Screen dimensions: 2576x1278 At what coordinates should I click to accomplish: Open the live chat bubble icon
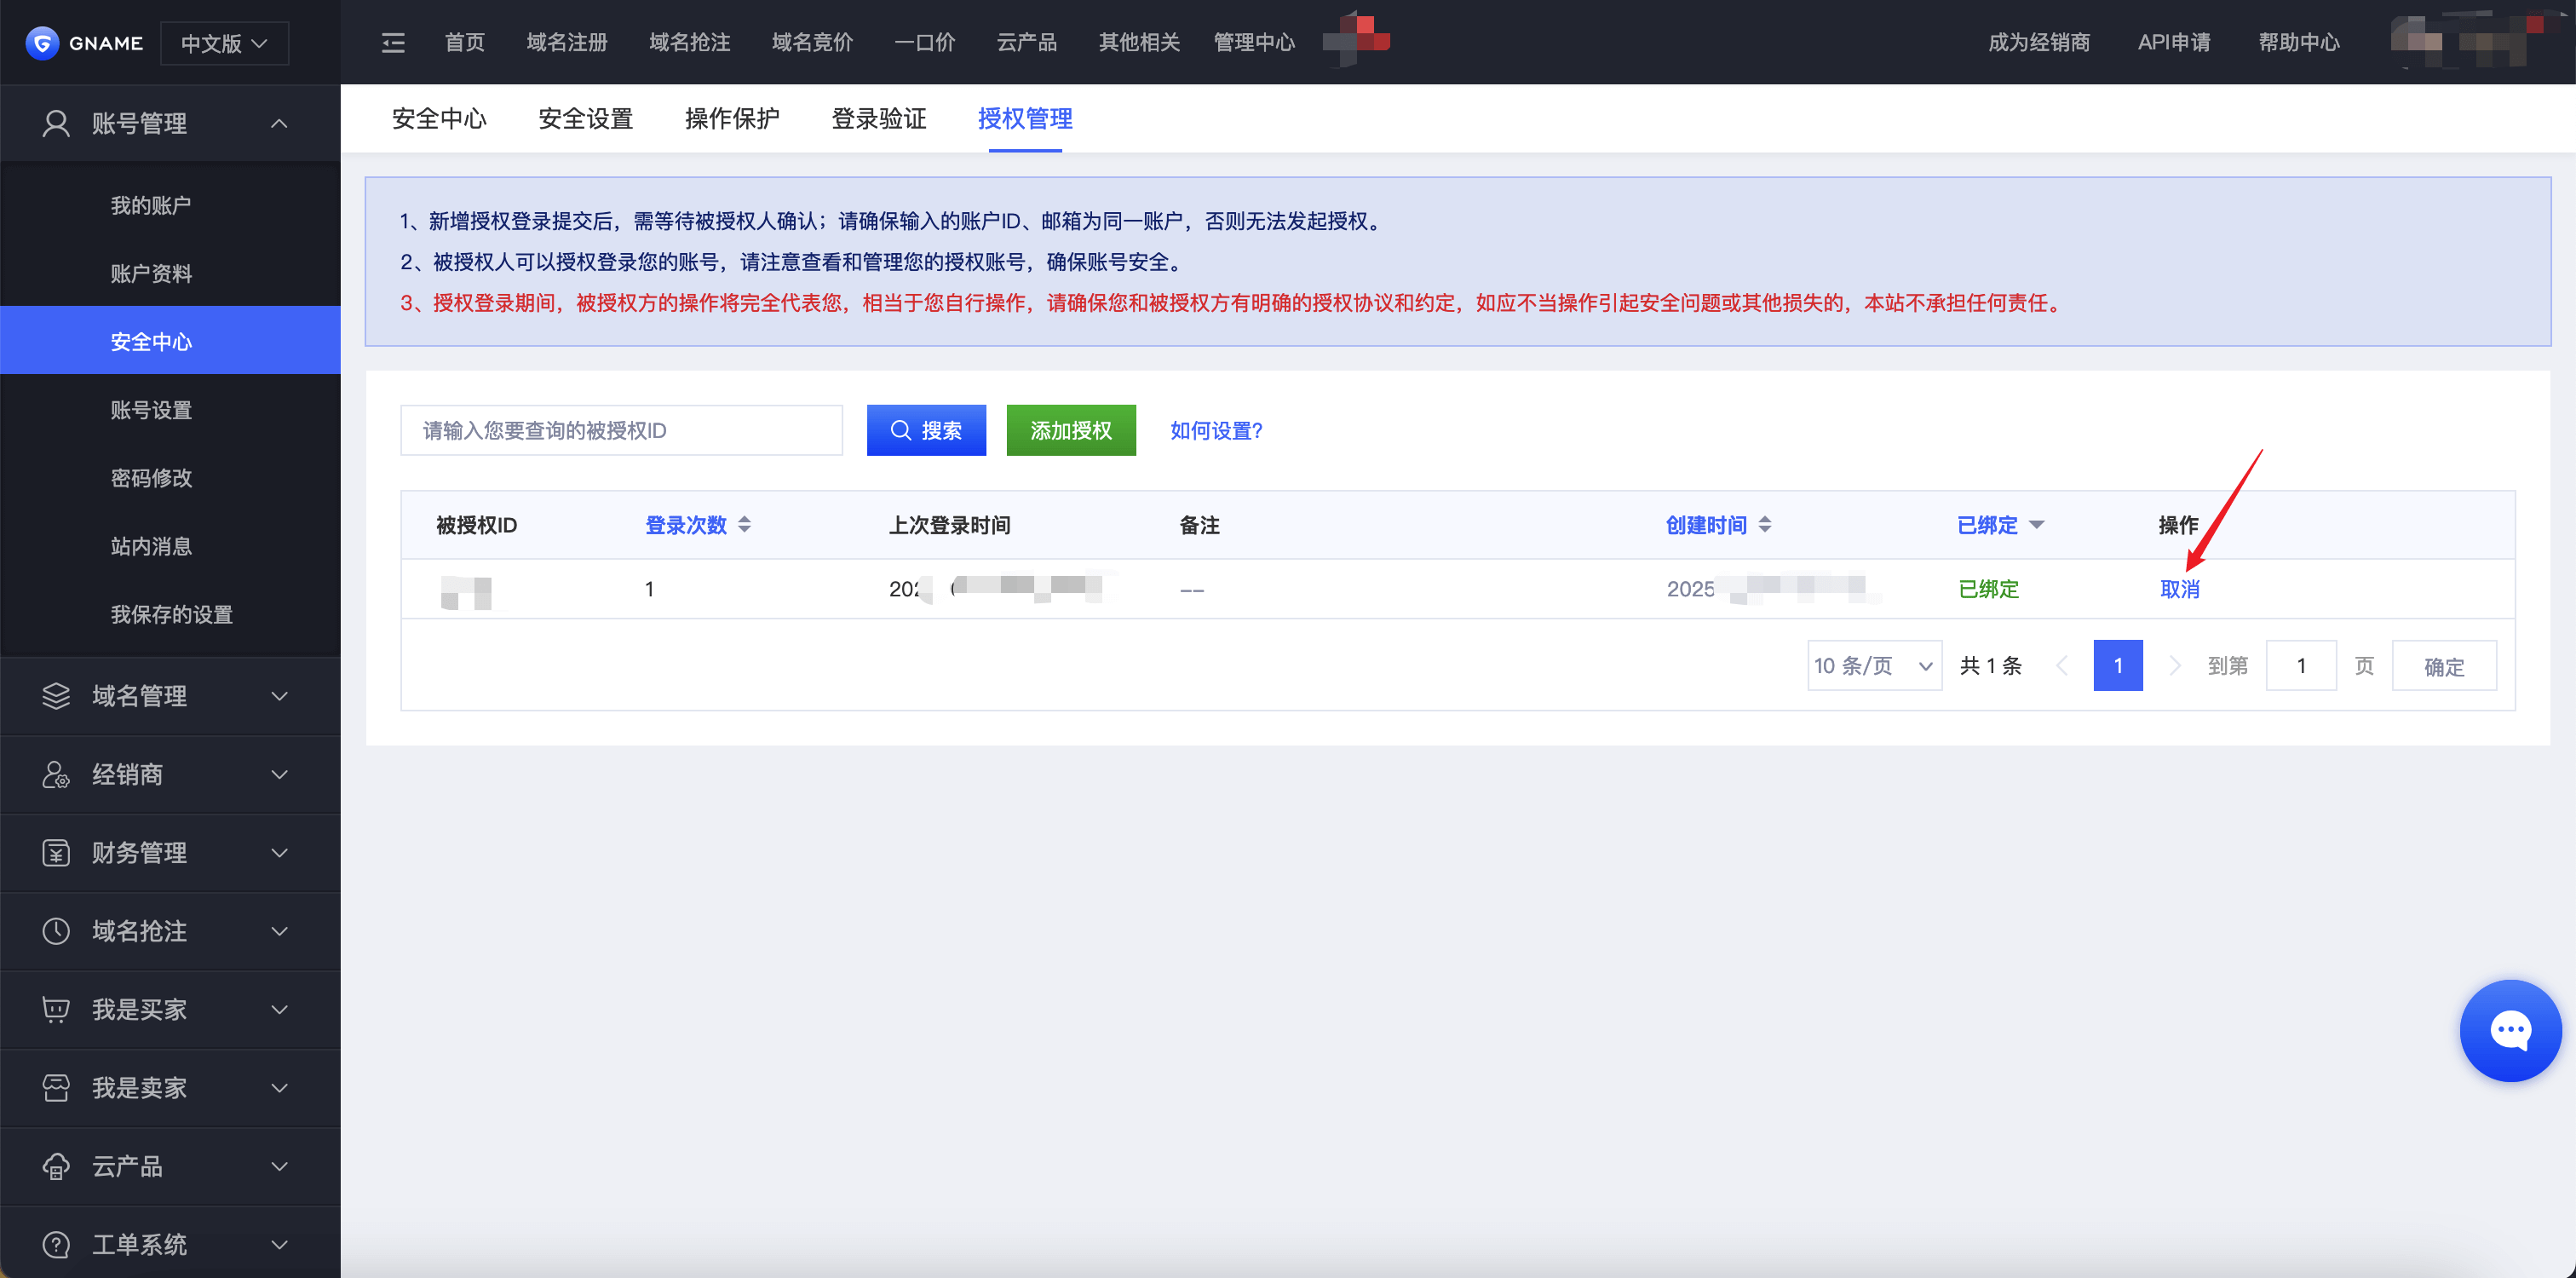click(2510, 1030)
